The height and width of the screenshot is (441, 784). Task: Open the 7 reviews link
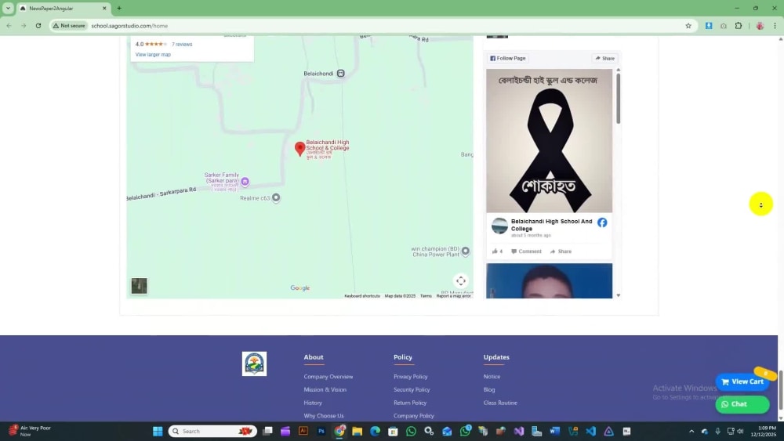[x=182, y=44]
